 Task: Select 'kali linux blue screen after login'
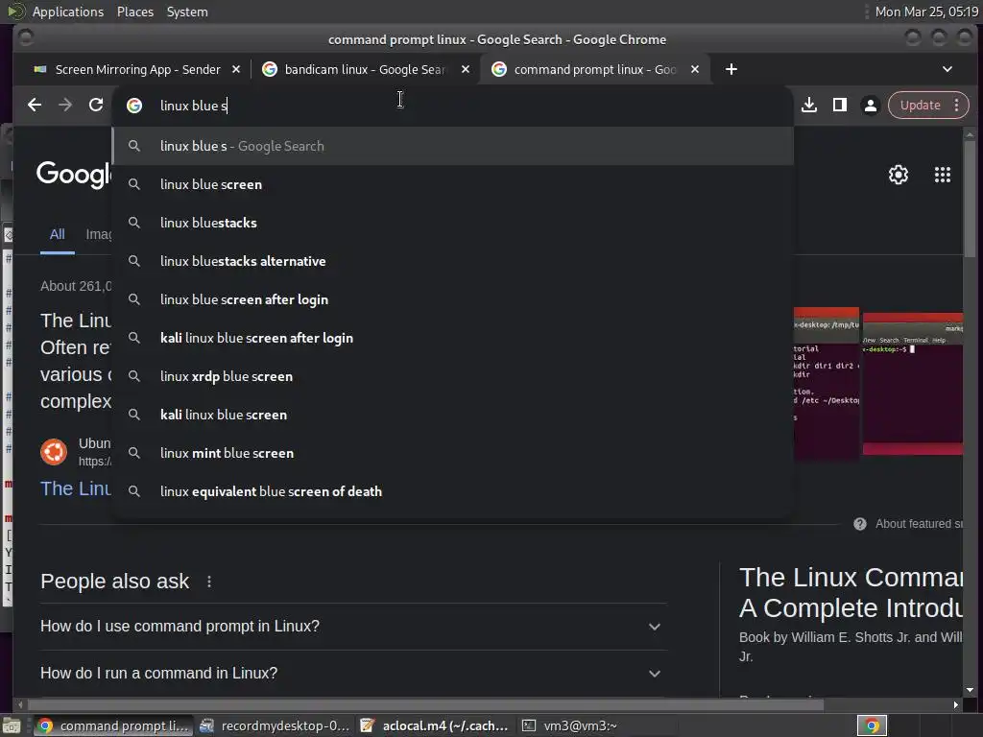[453, 338]
